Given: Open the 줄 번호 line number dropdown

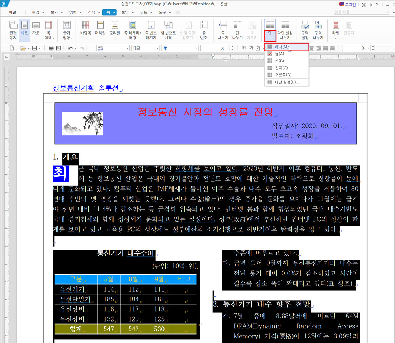Looking at the screenshot, I should click(204, 30).
